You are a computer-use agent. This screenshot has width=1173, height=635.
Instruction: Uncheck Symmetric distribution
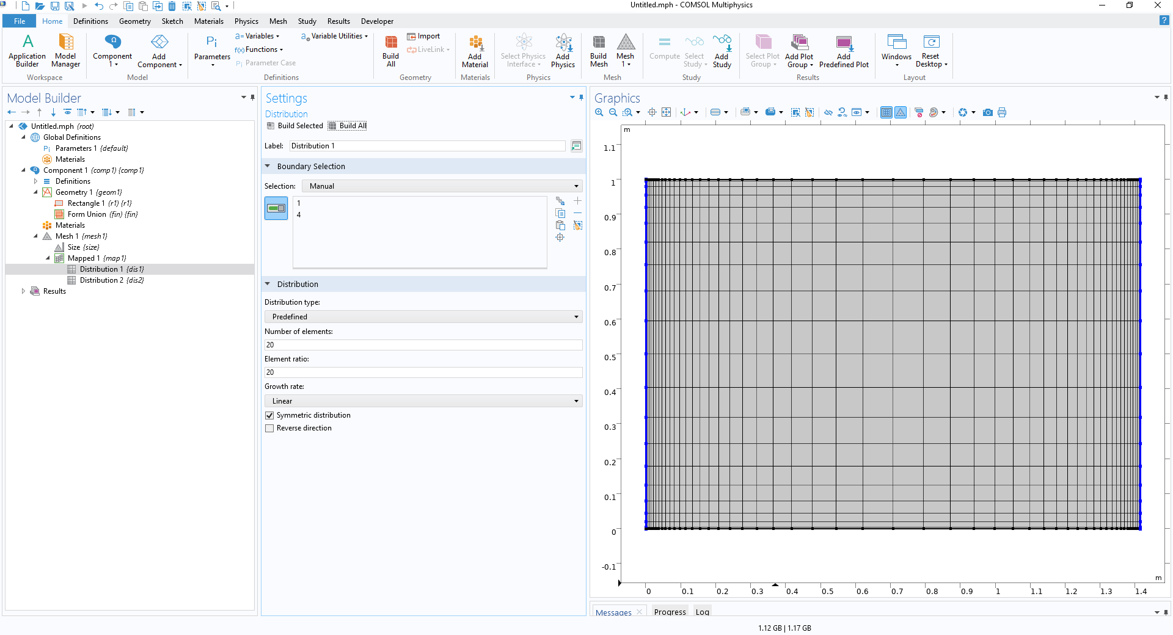click(x=269, y=415)
